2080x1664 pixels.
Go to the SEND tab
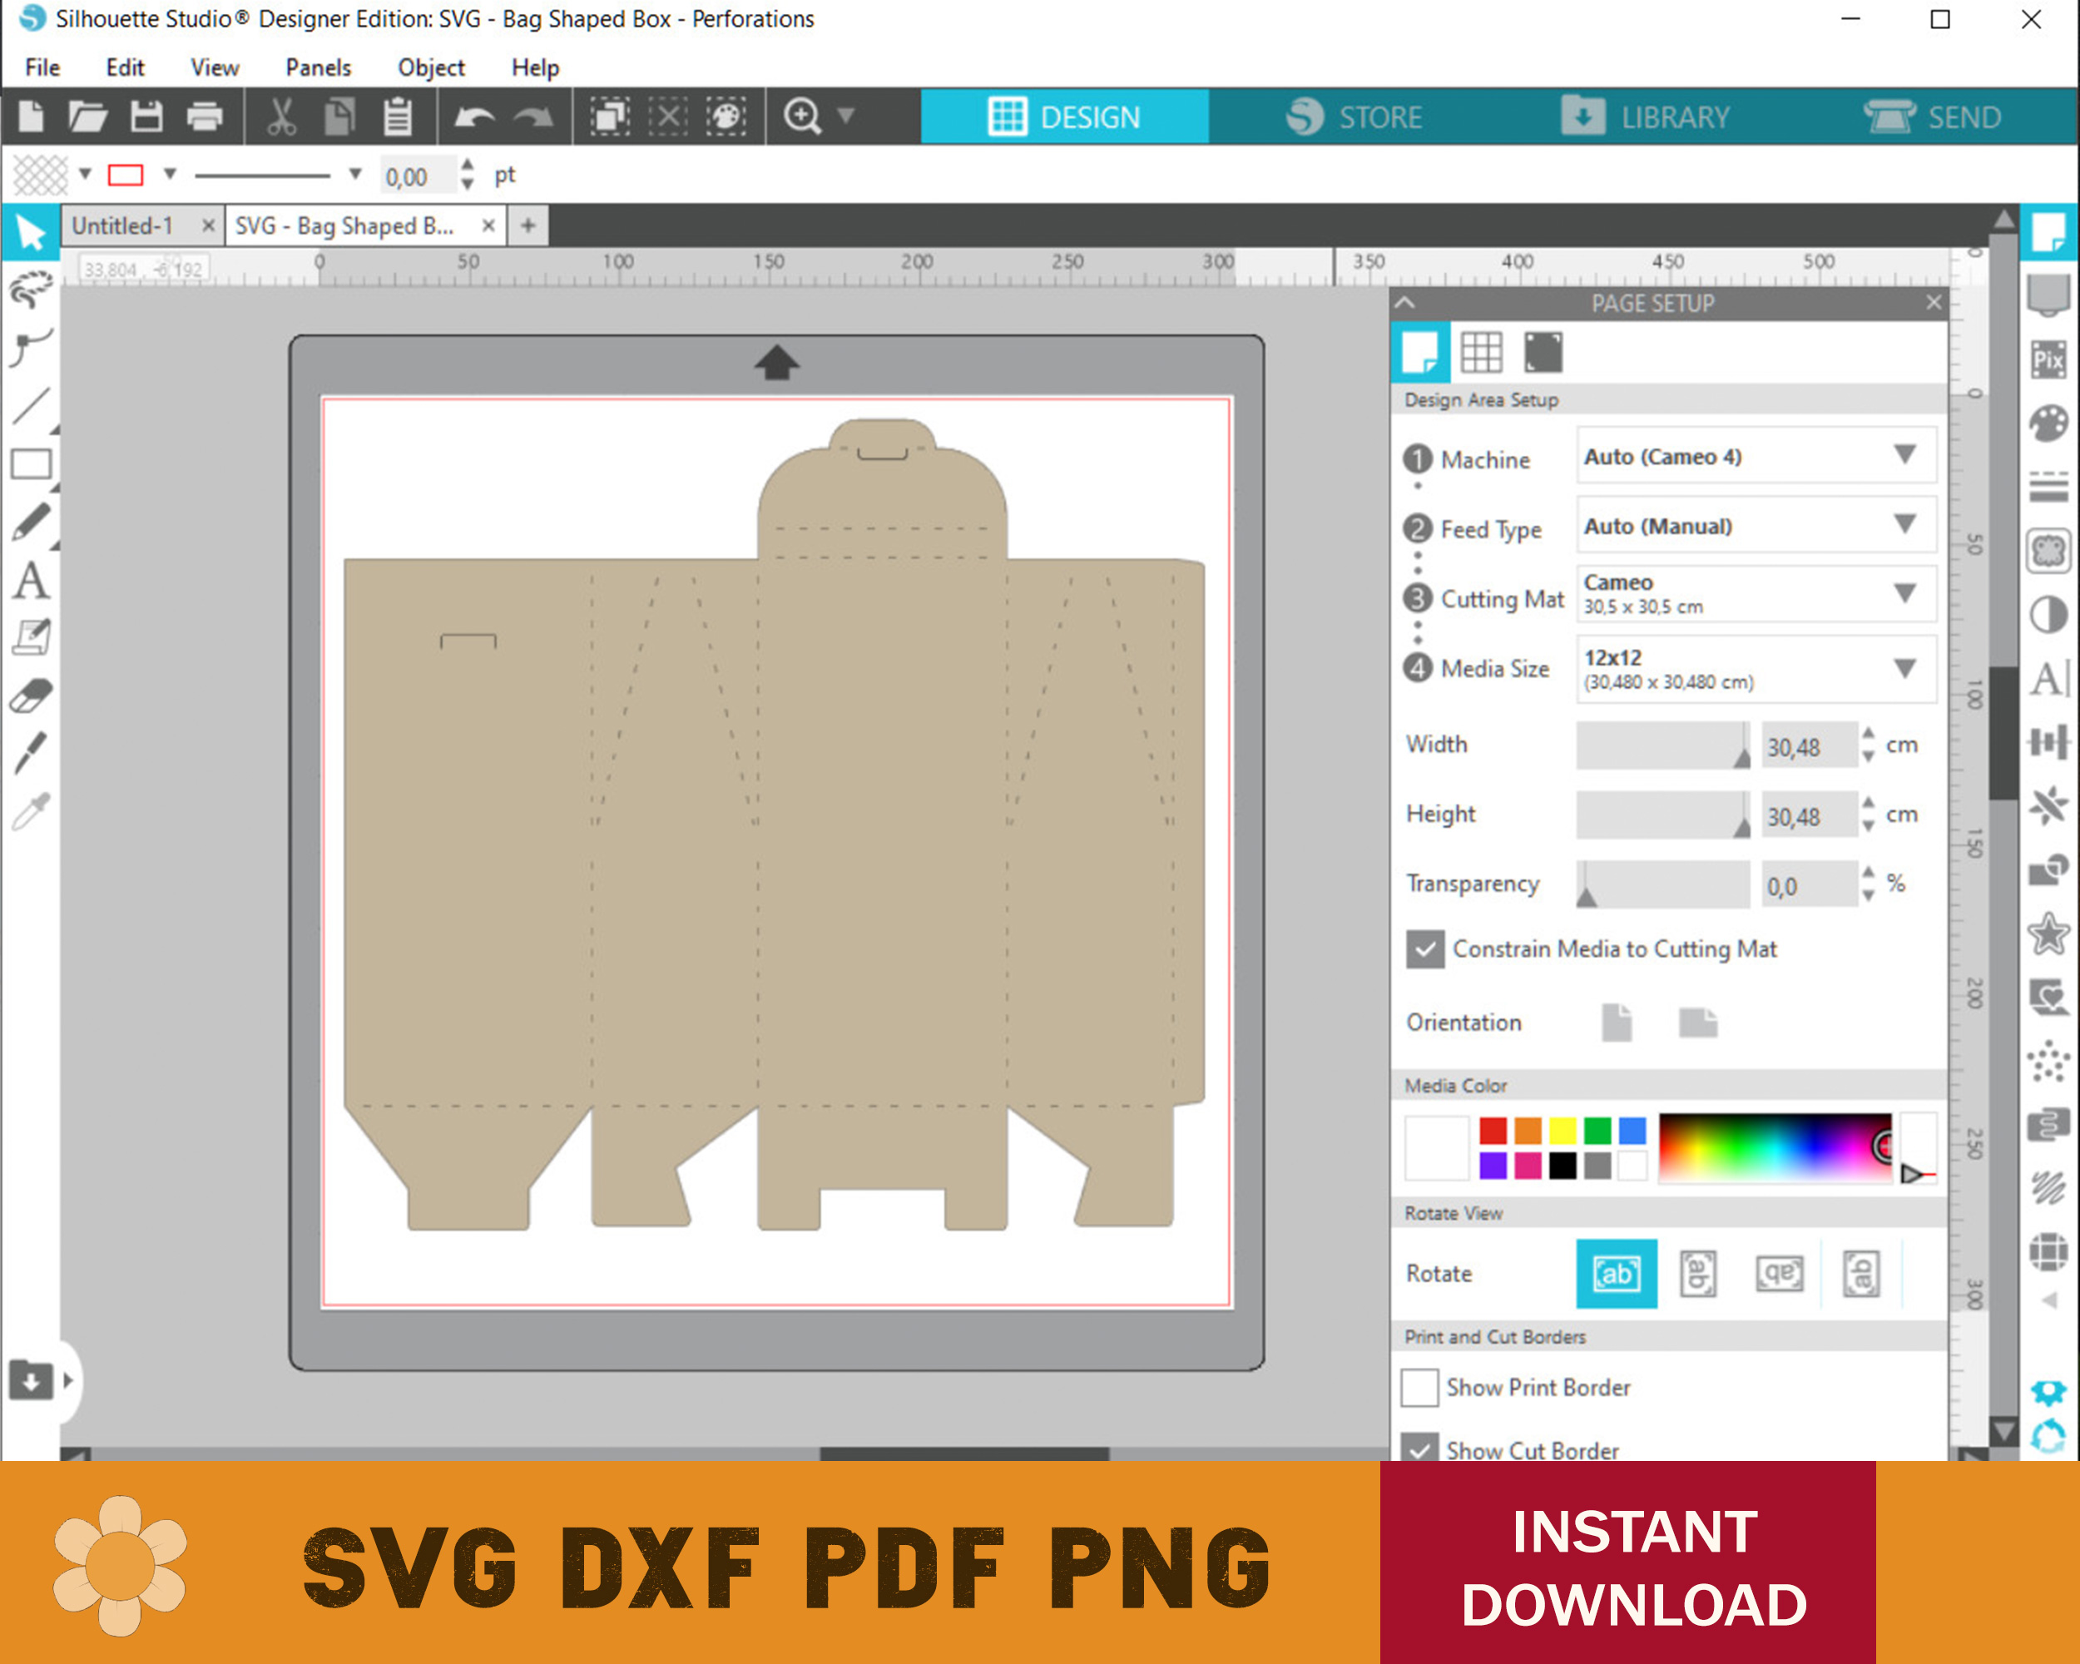1934,116
